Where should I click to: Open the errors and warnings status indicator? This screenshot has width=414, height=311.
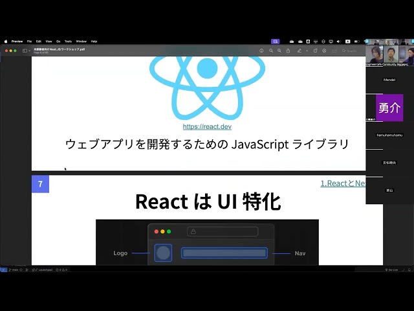pyautogui.click(x=61, y=270)
